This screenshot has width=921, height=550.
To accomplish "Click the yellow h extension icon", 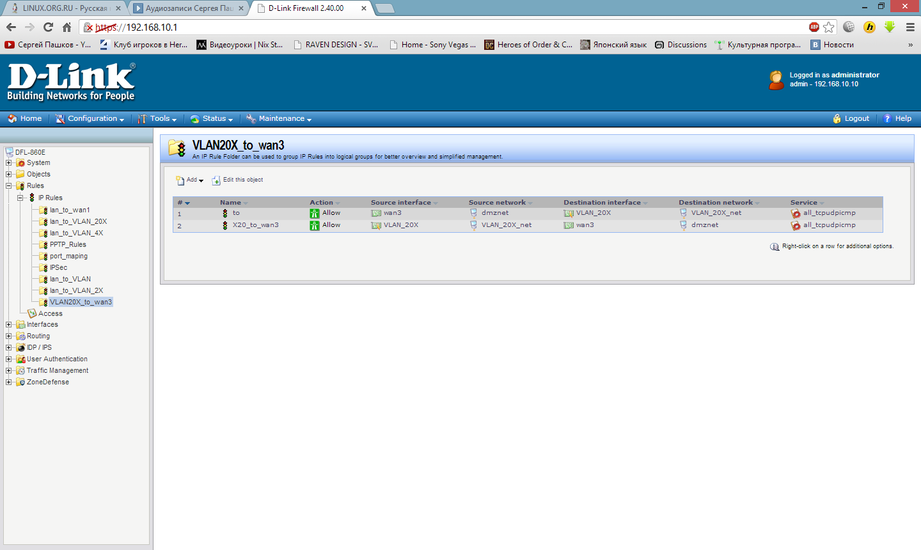I will tap(869, 27).
